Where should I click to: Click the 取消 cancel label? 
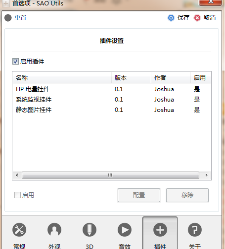coord(210,18)
